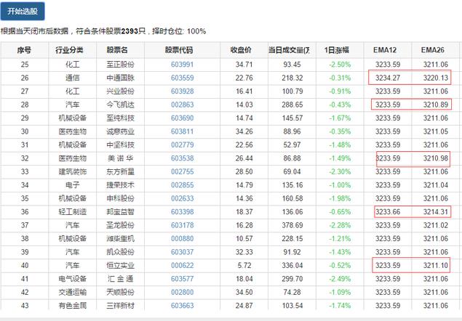Sort by the 收盘价 column header

coord(241,50)
